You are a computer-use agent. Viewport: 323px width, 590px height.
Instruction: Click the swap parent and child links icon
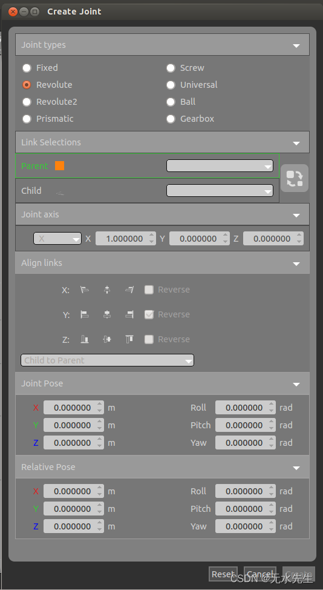[x=295, y=178]
